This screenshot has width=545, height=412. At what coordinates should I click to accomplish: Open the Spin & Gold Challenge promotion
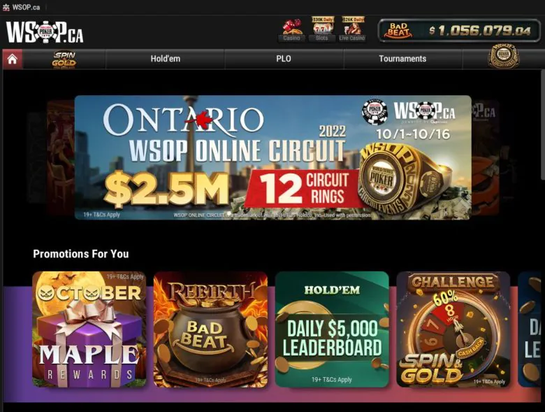[453, 329]
